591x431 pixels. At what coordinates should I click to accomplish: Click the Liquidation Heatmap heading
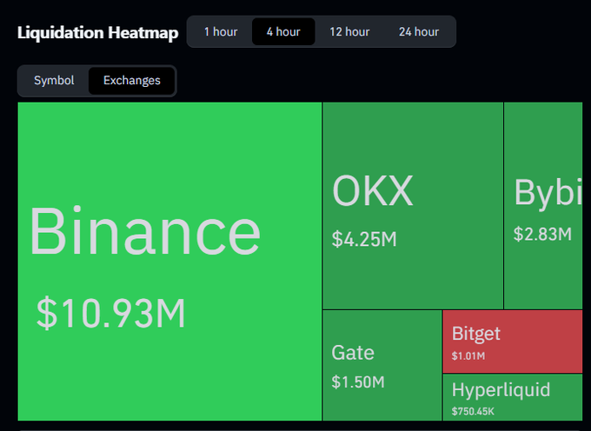coord(98,32)
